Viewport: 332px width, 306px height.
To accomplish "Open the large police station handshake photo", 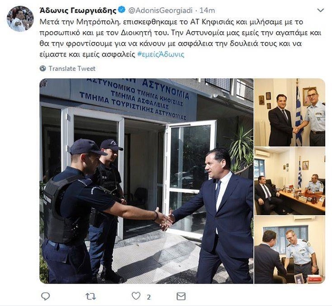I will click(x=146, y=181).
